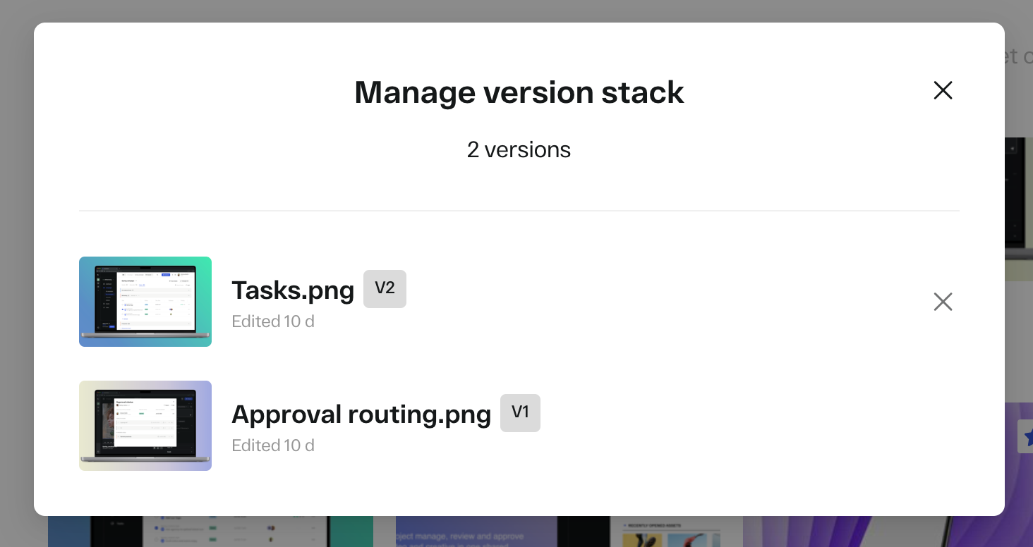Click the Manage version stack heading
1033x547 pixels.
pos(519,92)
